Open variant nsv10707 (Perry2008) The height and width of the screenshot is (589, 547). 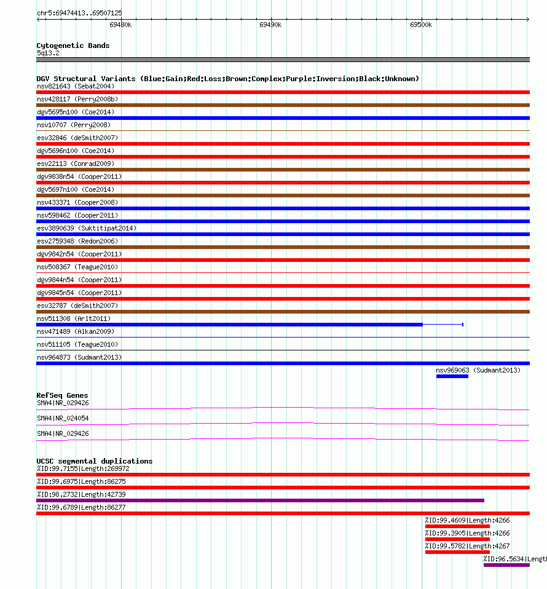pyautogui.click(x=74, y=125)
